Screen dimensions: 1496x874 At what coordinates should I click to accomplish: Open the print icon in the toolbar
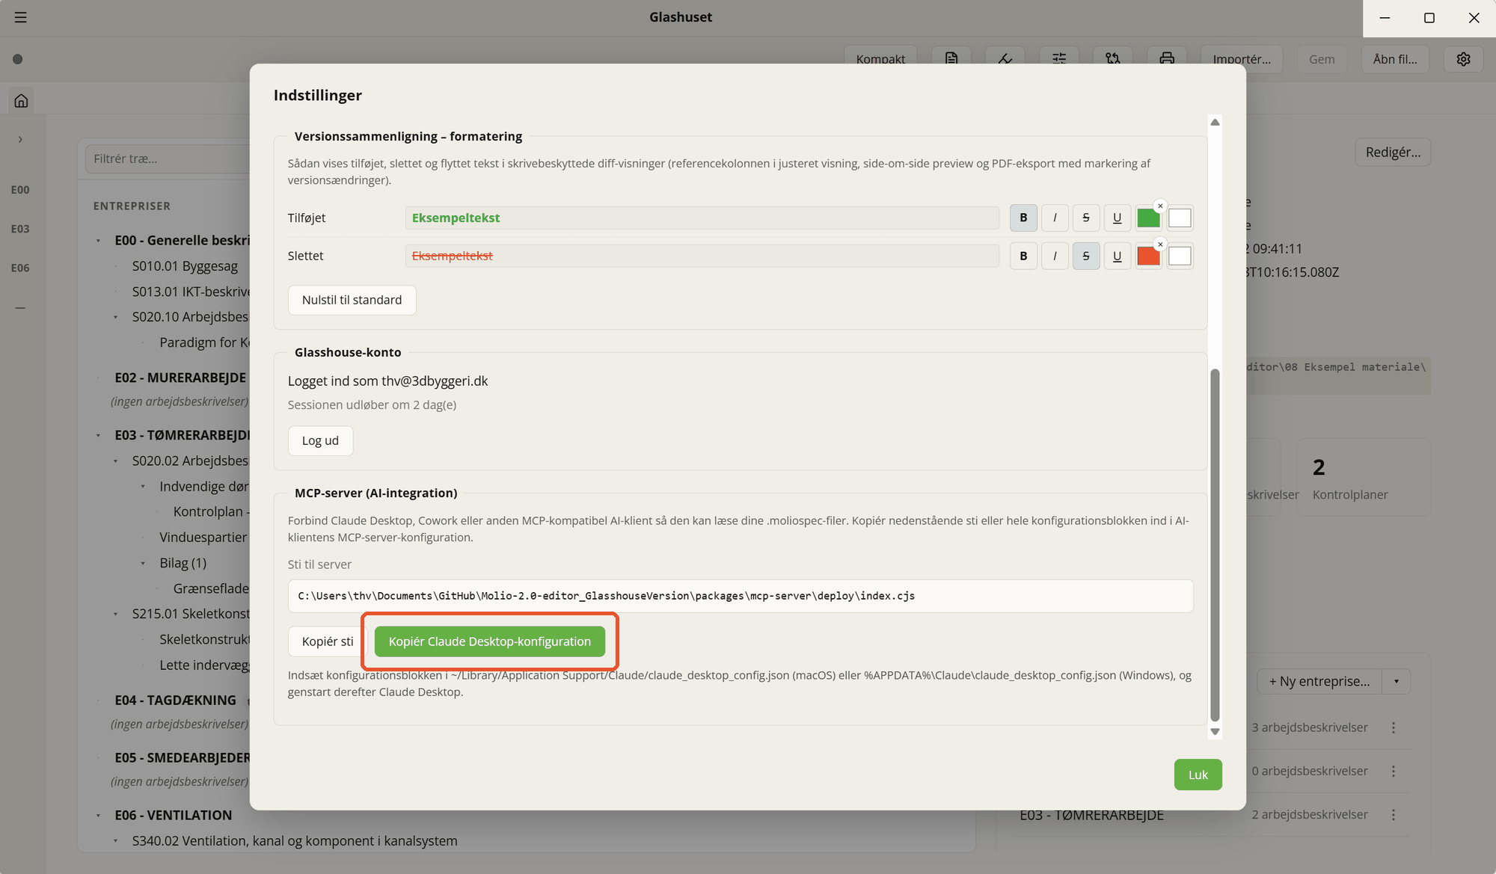tap(1167, 58)
